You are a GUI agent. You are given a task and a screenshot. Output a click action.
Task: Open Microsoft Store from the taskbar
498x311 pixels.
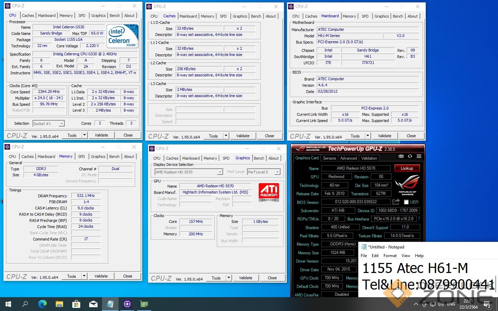[x=76, y=304]
